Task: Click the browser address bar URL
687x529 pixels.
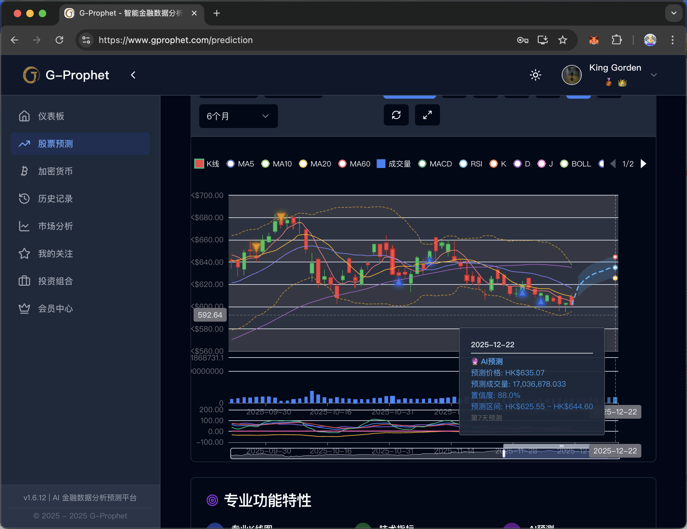Action: pos(175,40)
